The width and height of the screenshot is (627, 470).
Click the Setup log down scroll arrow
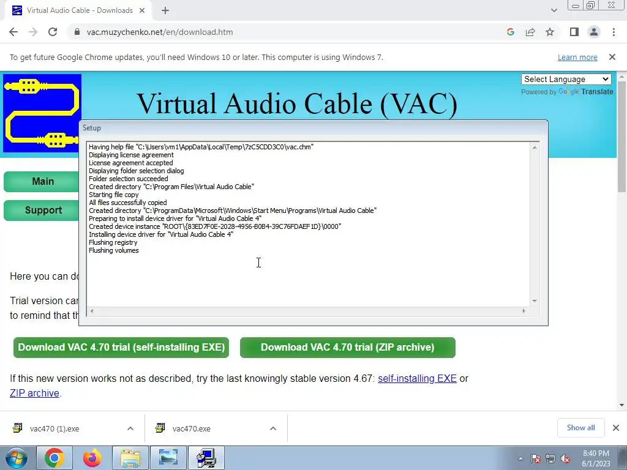[x=535, y=301]
